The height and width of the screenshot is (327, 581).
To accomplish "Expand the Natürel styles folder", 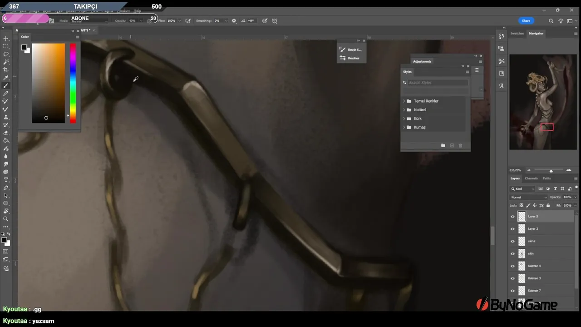I will tap(404, 109).
